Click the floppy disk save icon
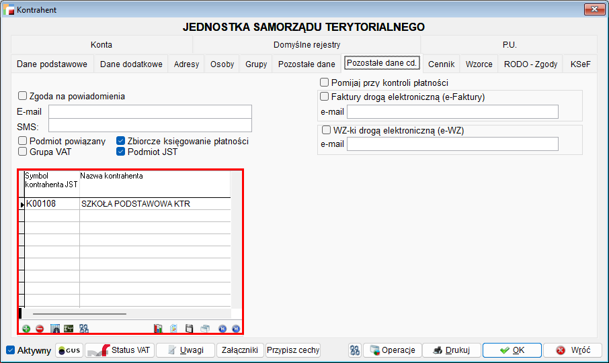This screenshot has height=363, width=609. [x=190, y=329]
